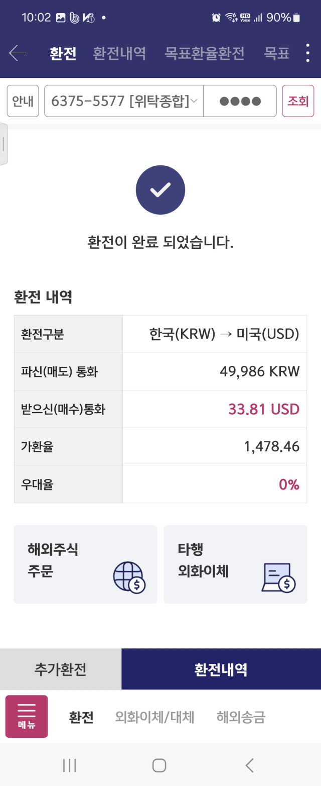
Task: Tap Android home navigation icon
Action: (159, 765)
